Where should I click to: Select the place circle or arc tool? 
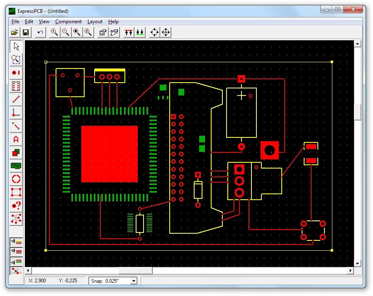click(x=16, y=179)
